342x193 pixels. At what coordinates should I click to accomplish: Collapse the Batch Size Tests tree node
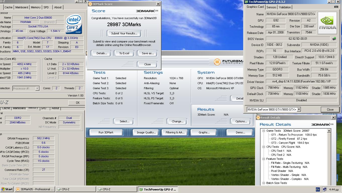pos(264,183)
